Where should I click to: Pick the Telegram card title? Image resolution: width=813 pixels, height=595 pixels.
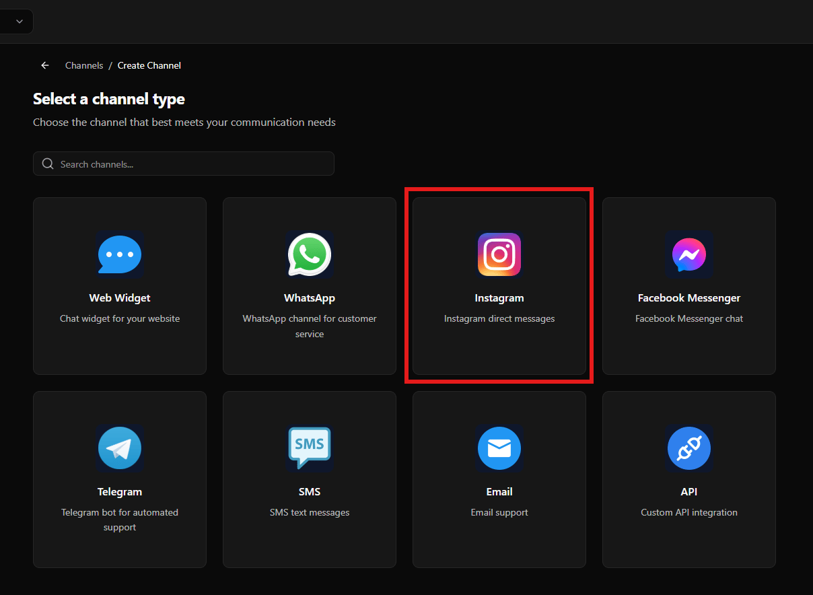coord(120,492)
